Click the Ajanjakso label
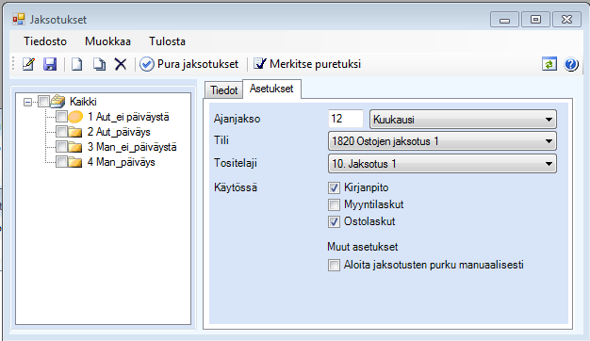590x341 pixels. (238, 119)
